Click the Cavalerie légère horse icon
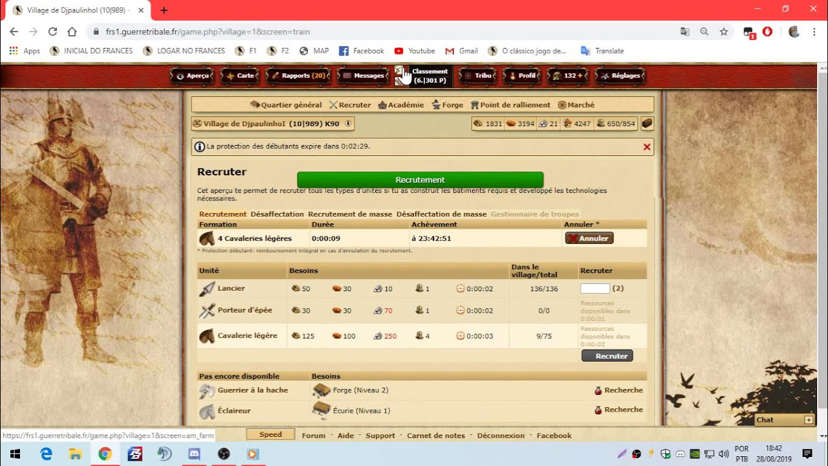The image size is (828, 466). (207, 336)
